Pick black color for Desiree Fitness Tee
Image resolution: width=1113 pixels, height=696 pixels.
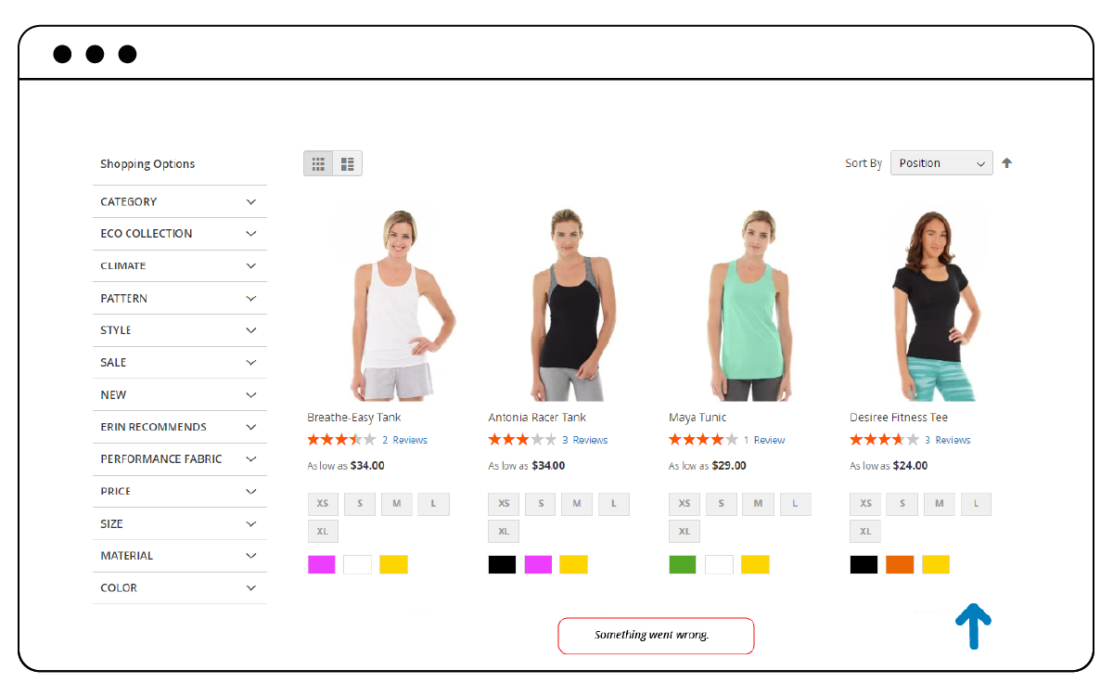pos(864,564)
